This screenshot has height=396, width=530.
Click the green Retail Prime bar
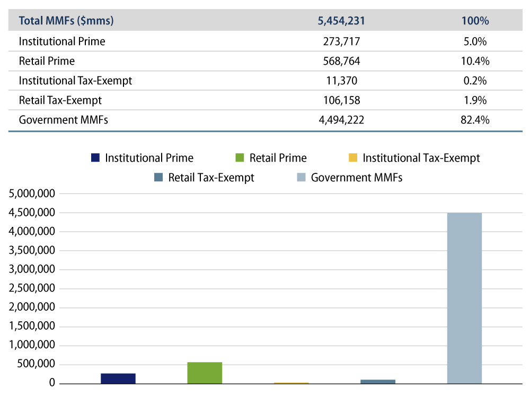click(x=205, y=373)
